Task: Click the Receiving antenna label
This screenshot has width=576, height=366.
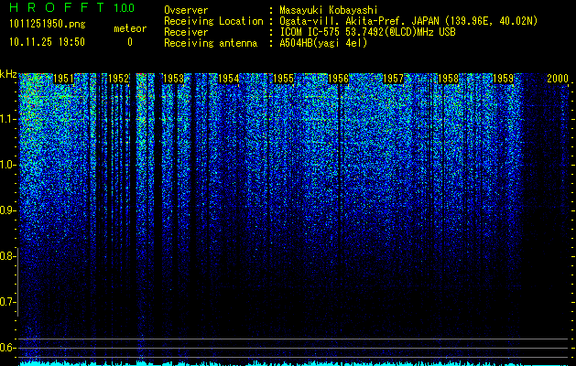Action: tap(211, 43)
